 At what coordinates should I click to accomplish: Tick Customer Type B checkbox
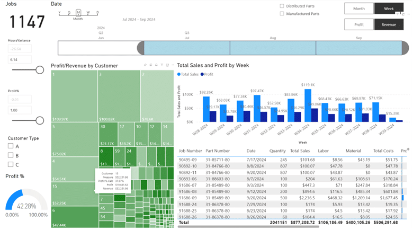(11, 155)
